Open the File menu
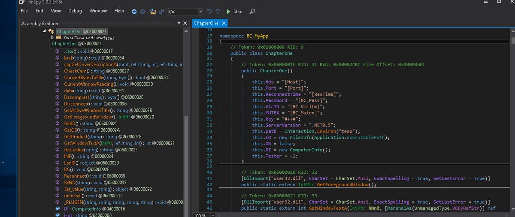The image size is (515, 217). tap(24, 11)
